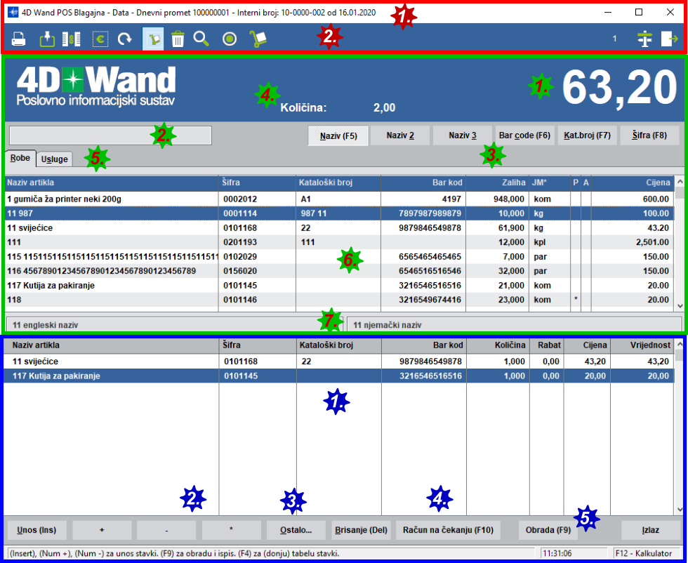Select the Naziv 2 search mode
This screenshot has height=563, width=688.
click(x=400, y=135)
